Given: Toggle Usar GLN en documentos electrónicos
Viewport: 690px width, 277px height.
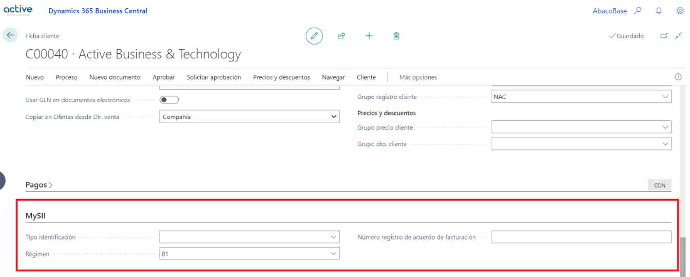Looking at the screenshot, I should coord(169,100).
